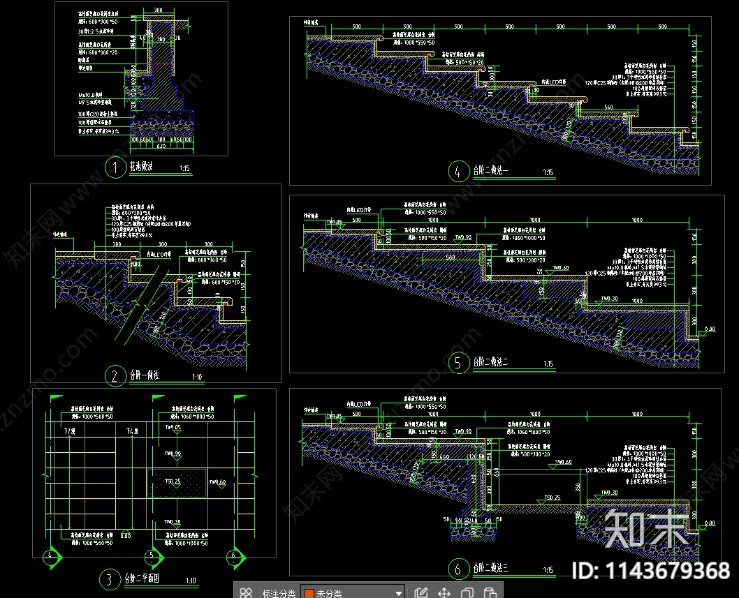Select the move crosshair arrows icon
Screen dimensions: 739x598
click(x=444, y=592)
